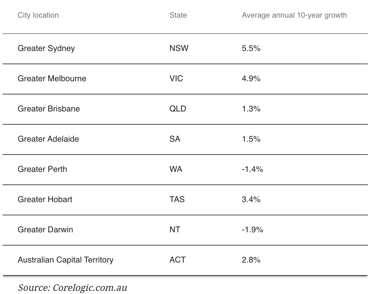Image resolution: width=371 pixels, height=294 pixels.
Task: Click the City location column header
Action: pos(38,15)
